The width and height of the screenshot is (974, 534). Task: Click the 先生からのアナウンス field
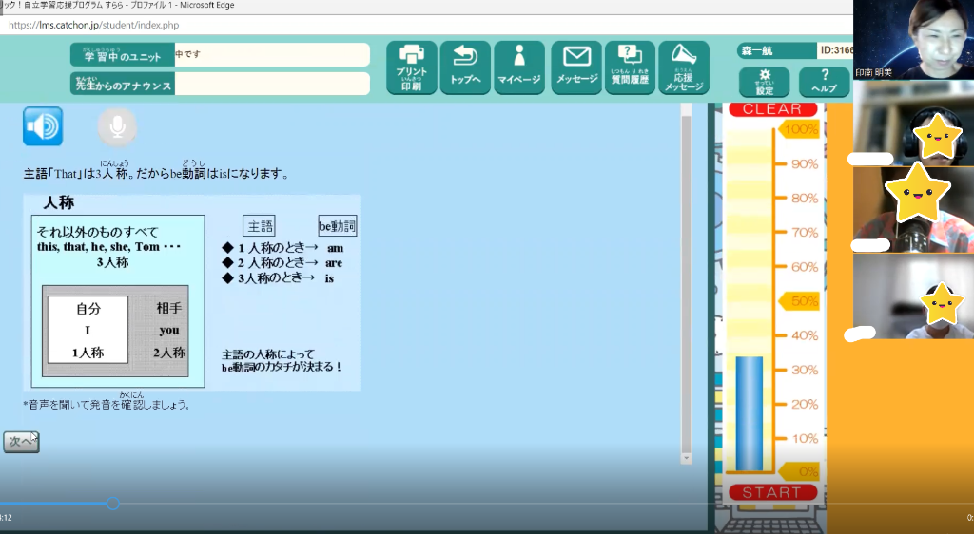click(x=271, y=86)
